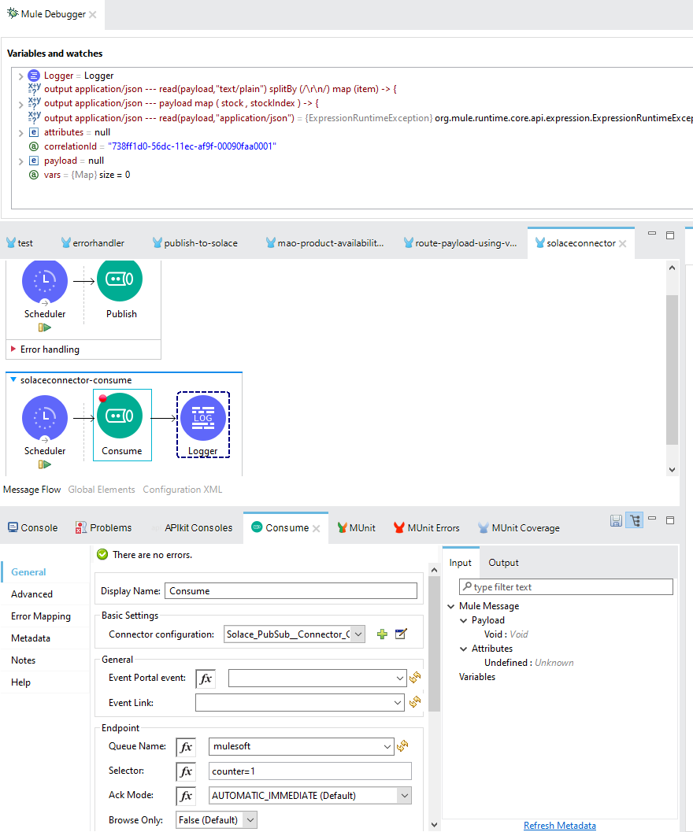Click the Selector input field

[310, 771]
